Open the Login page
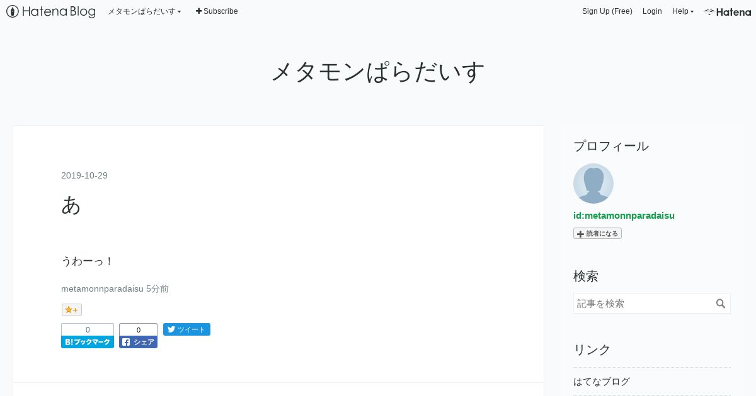The height and width of the screenshot is (396, 756). click(652, 11)
